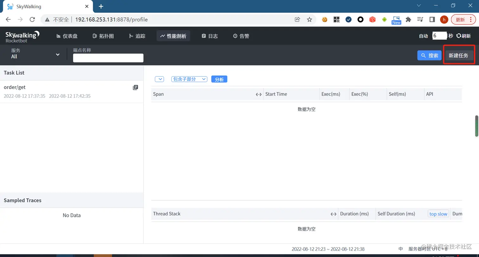Image resolution: width=479 pixels, height=257 pixels.
Task: Expand the 服务 All service dropdown
Action: coord(35,54)
